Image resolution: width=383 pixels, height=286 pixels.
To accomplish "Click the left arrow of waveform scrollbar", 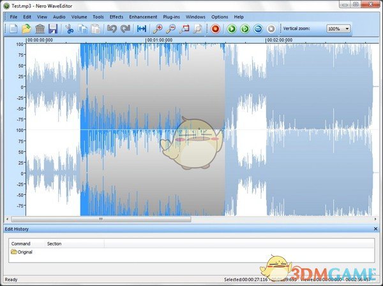I will [7, 219].
